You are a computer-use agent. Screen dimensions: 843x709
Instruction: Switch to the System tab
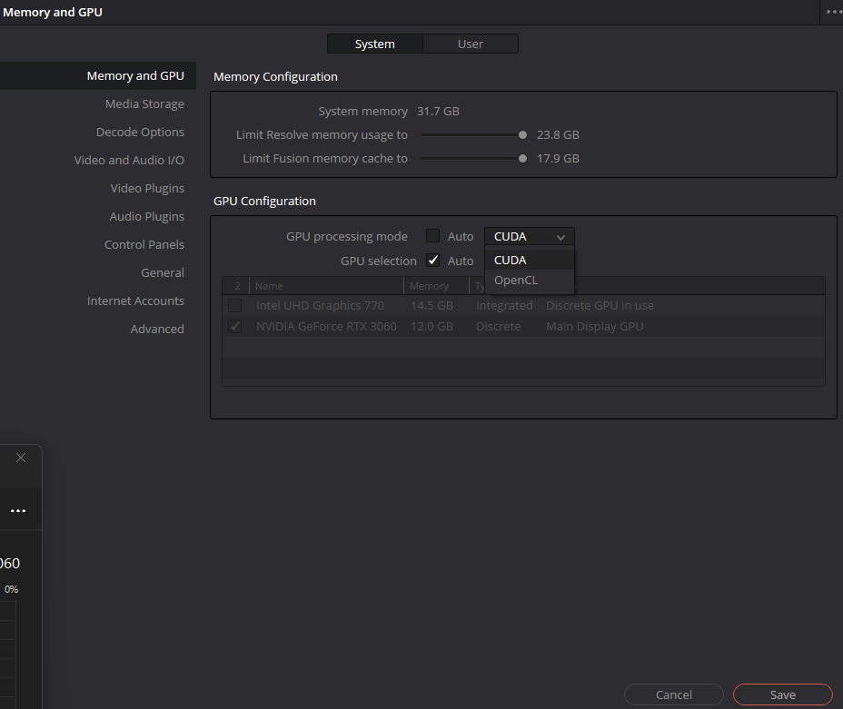[375, 44]
